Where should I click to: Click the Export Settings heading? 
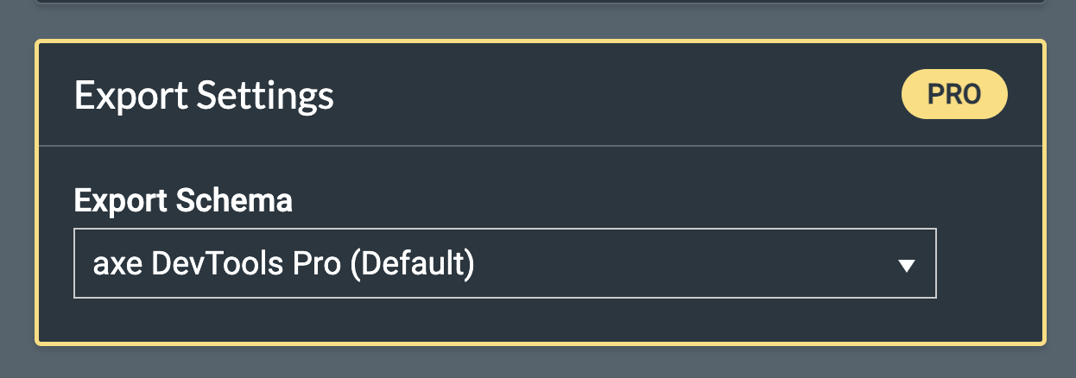tap(204, 95)
